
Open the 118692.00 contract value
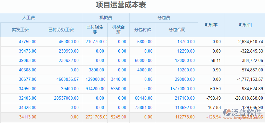tap(185, 107)
